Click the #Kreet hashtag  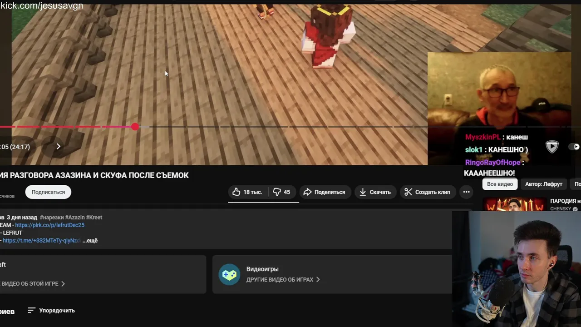(94, 218)
